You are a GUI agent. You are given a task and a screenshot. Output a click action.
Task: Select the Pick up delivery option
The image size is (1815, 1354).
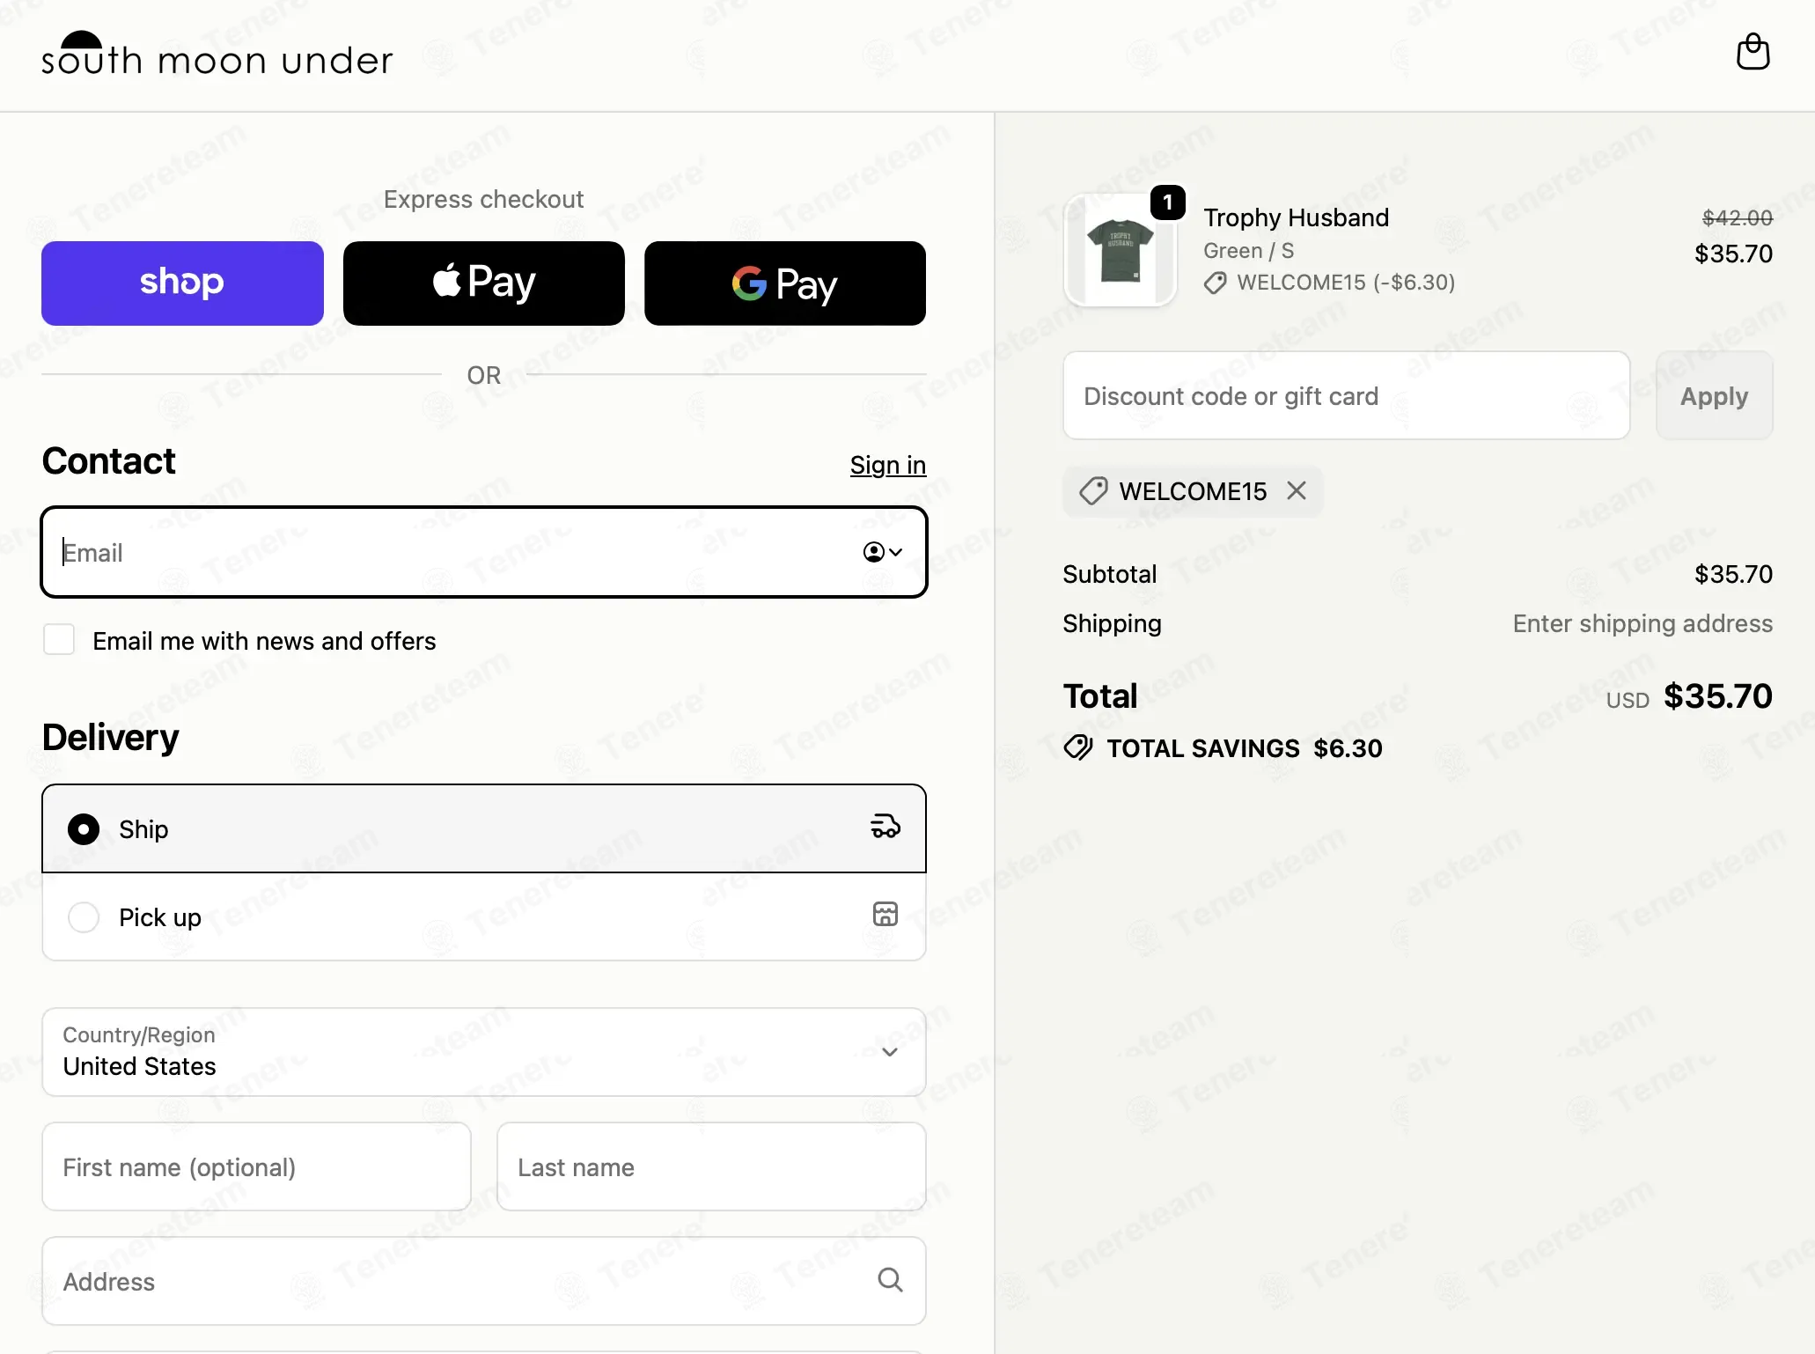click(x=484, y=916)
